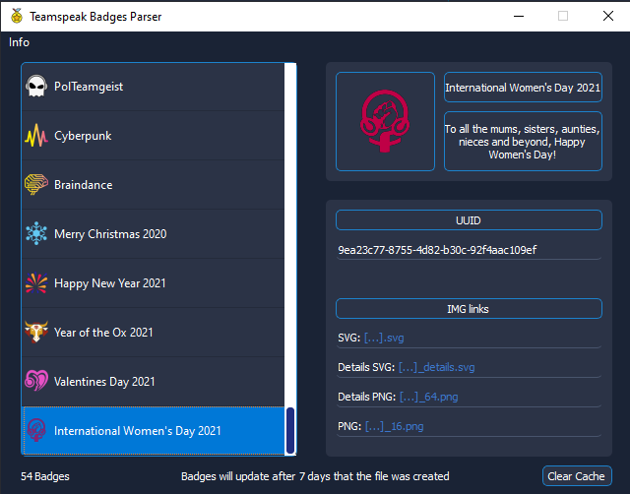Click the PolTeamgeist skull badge icon

coord(36,86)
